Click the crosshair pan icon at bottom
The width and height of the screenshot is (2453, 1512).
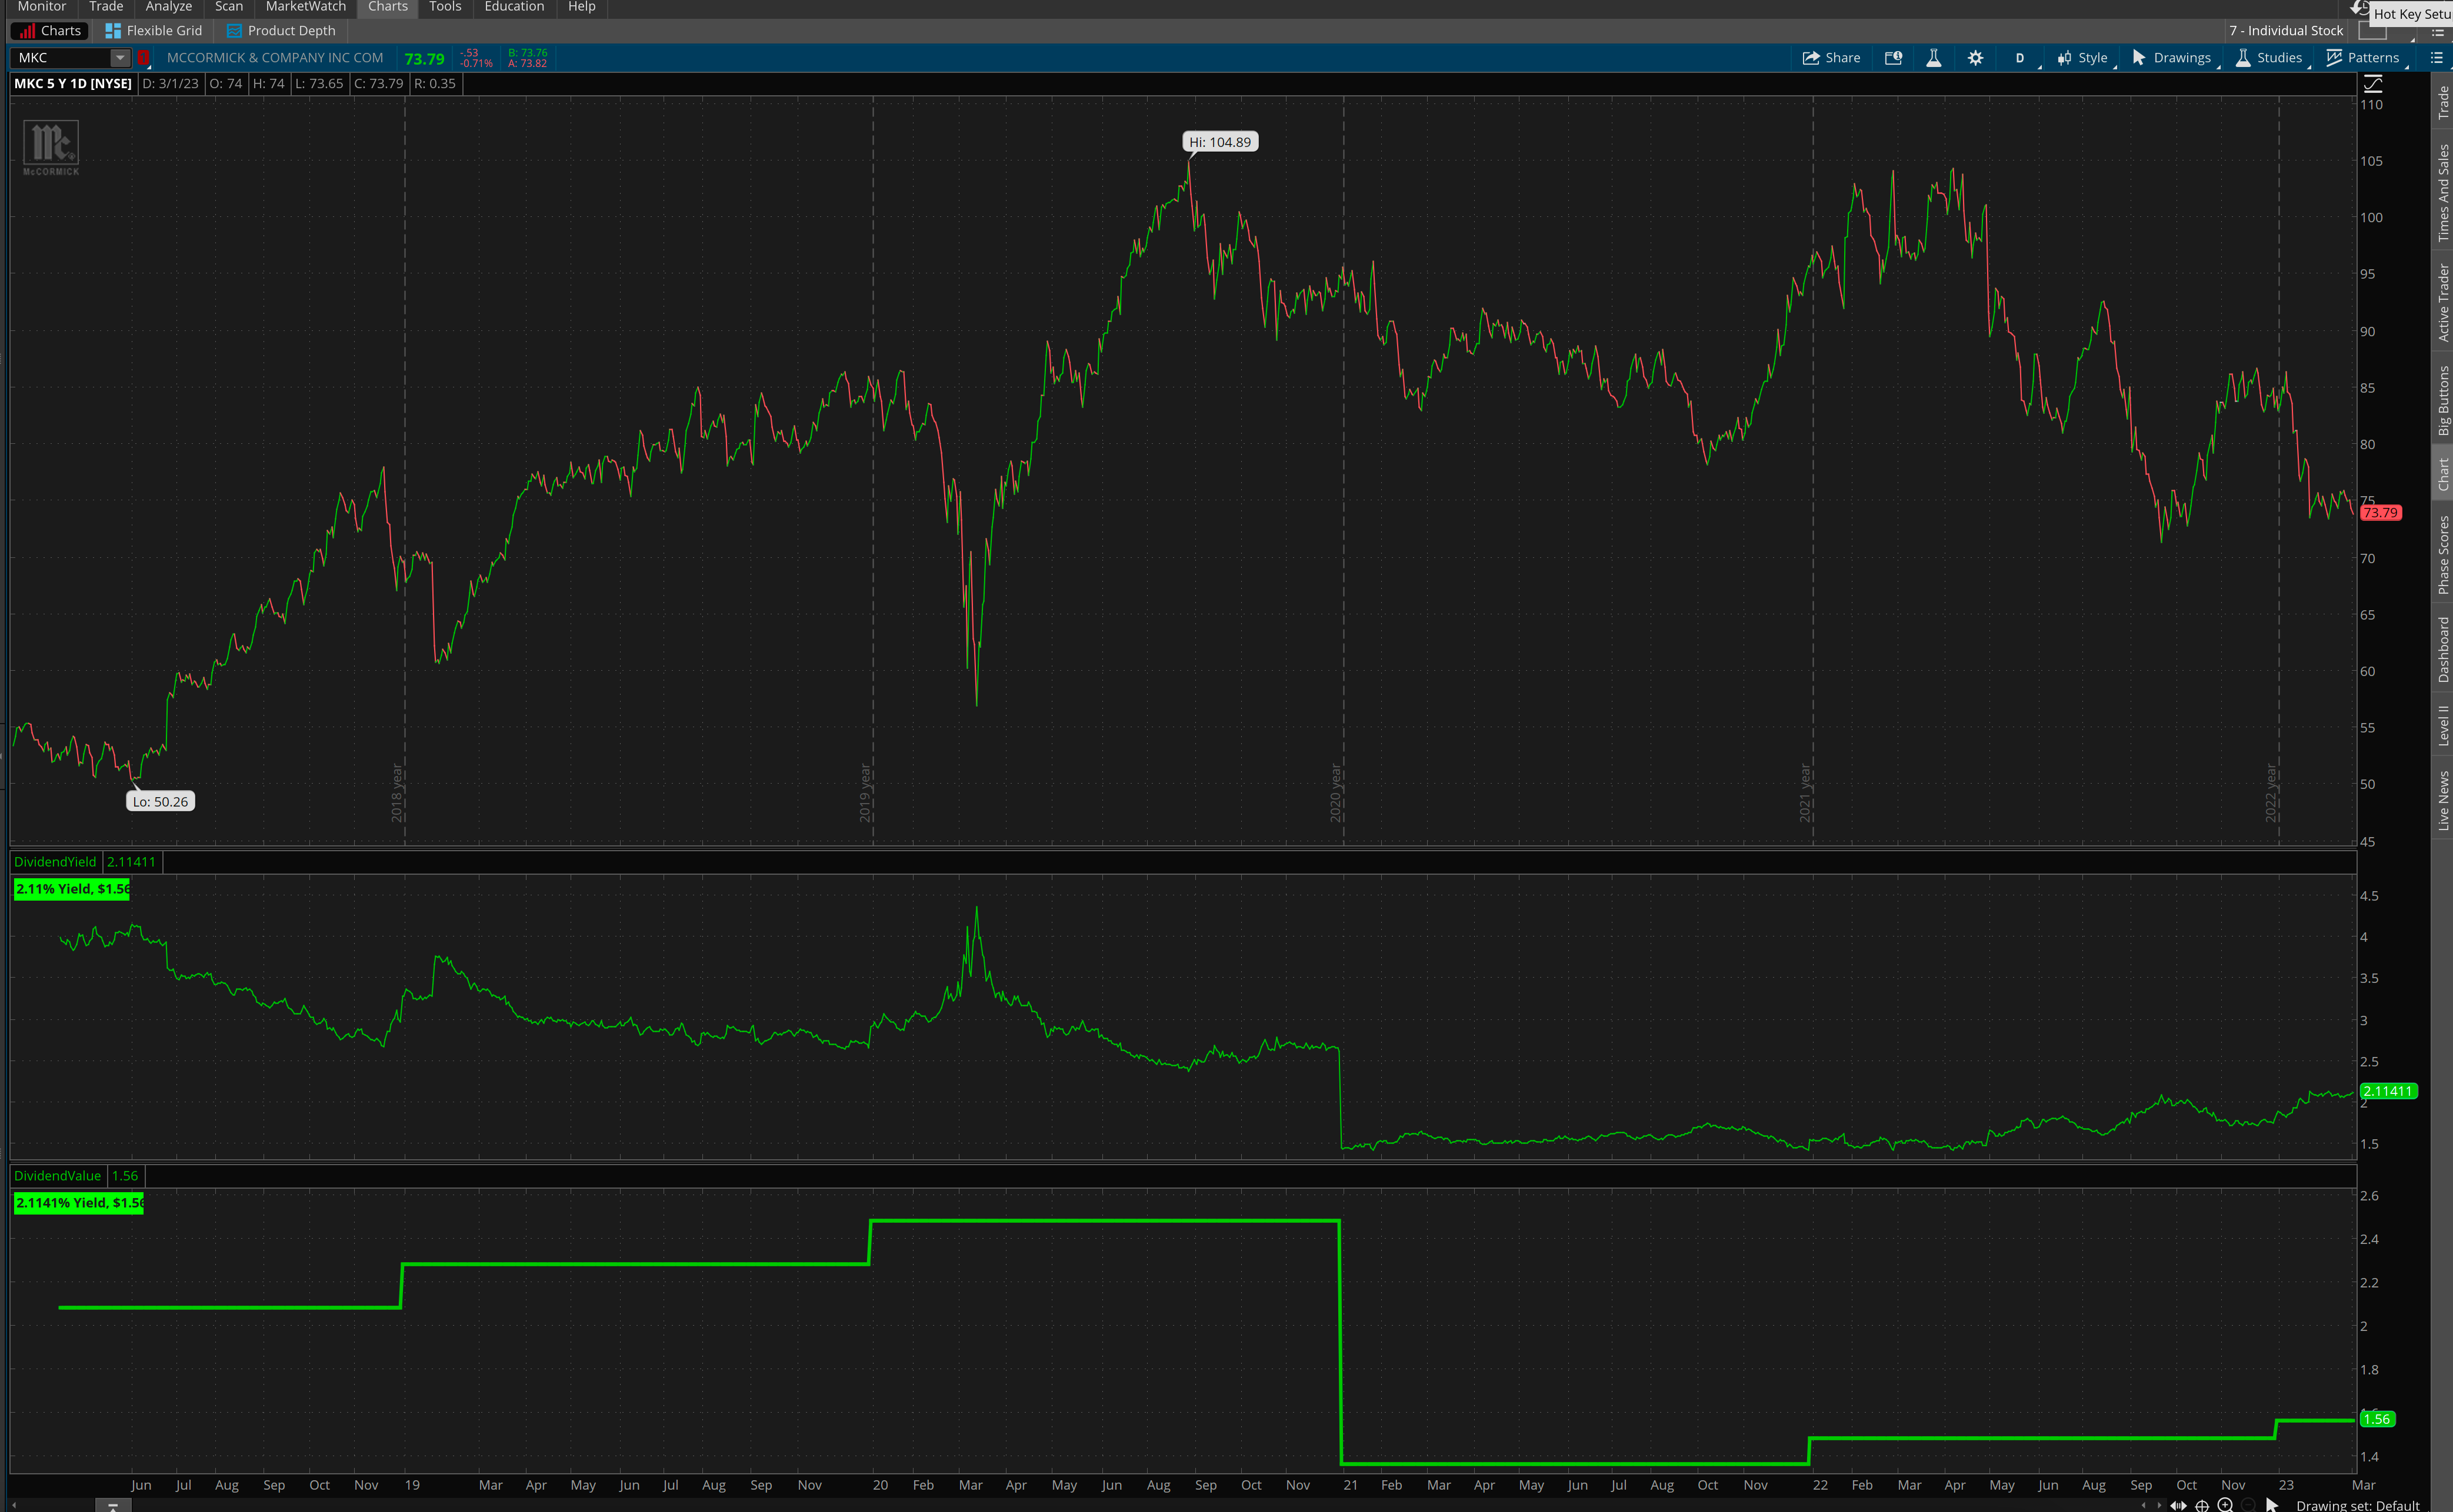coord(2202,1505)
